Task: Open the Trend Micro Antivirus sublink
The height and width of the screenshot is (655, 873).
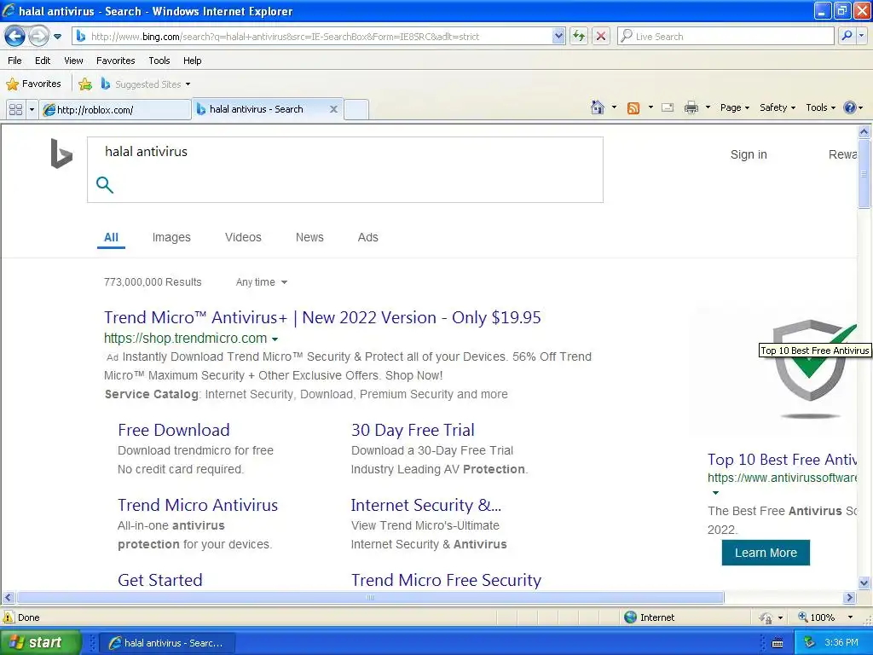Action: click(x=198, y=505)
